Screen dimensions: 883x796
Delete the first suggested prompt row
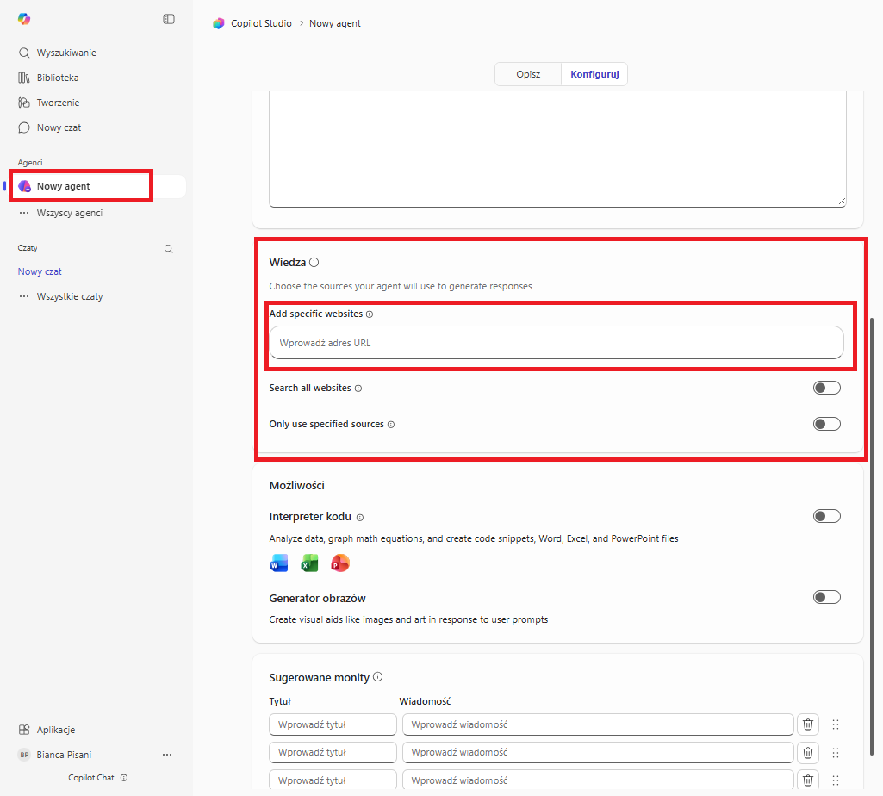pos(807,724)
